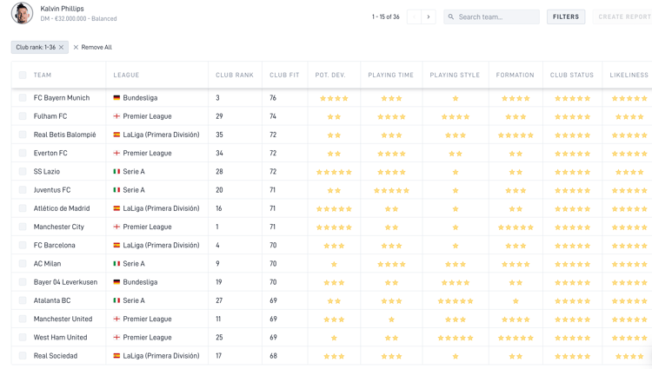Image resolution: width=652 pixels, height=369 pixels.
Task: Select the Everton FC row checkbox
Action: pos(23,153)
